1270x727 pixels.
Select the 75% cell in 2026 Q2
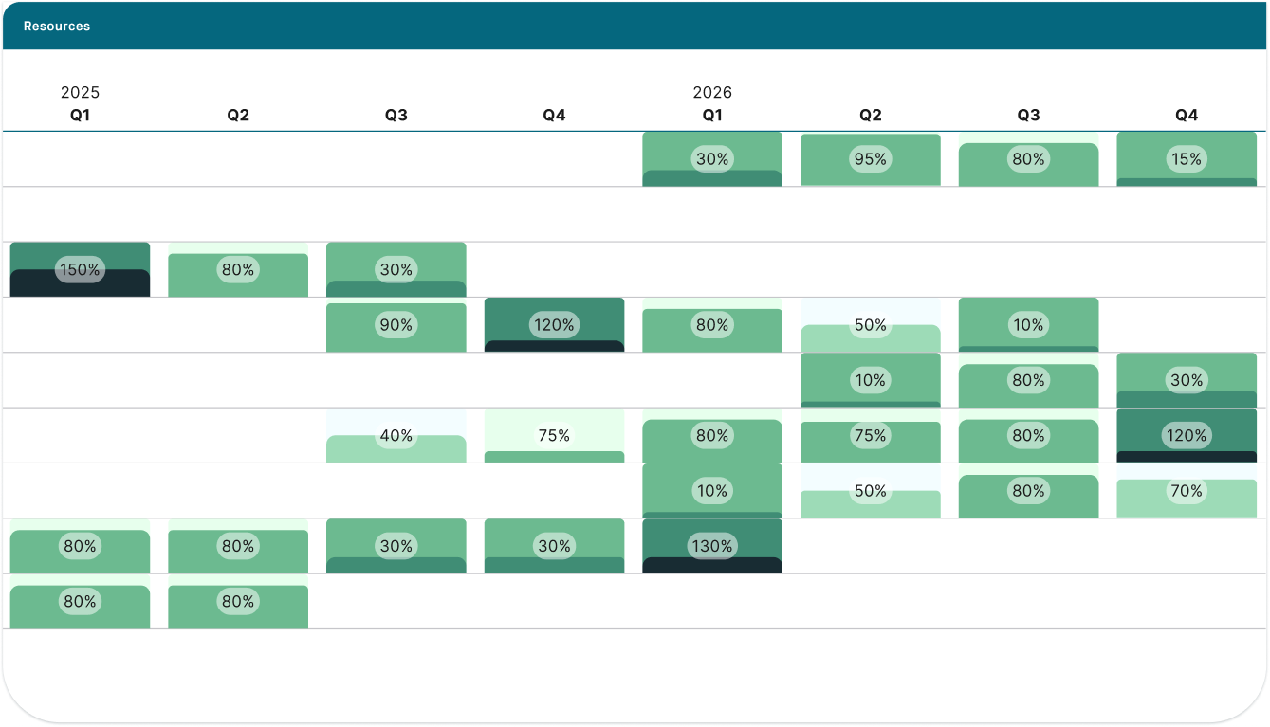click(871, 436)
